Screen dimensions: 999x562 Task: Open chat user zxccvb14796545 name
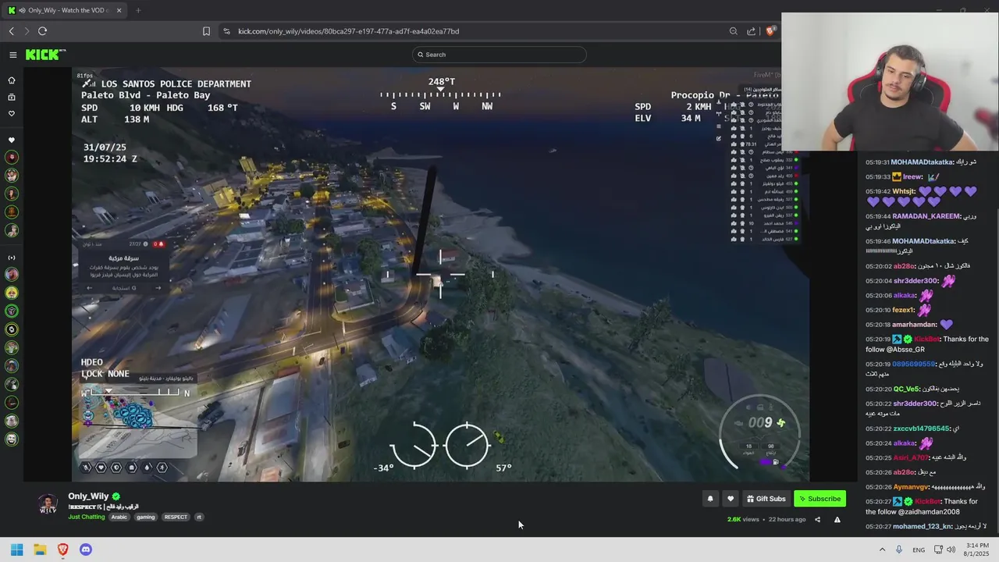(x=921, y=429)
